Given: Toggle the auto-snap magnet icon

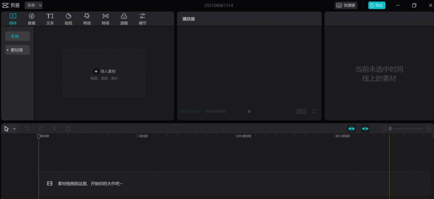Looking at the screenshot, I should coord(352,129).
